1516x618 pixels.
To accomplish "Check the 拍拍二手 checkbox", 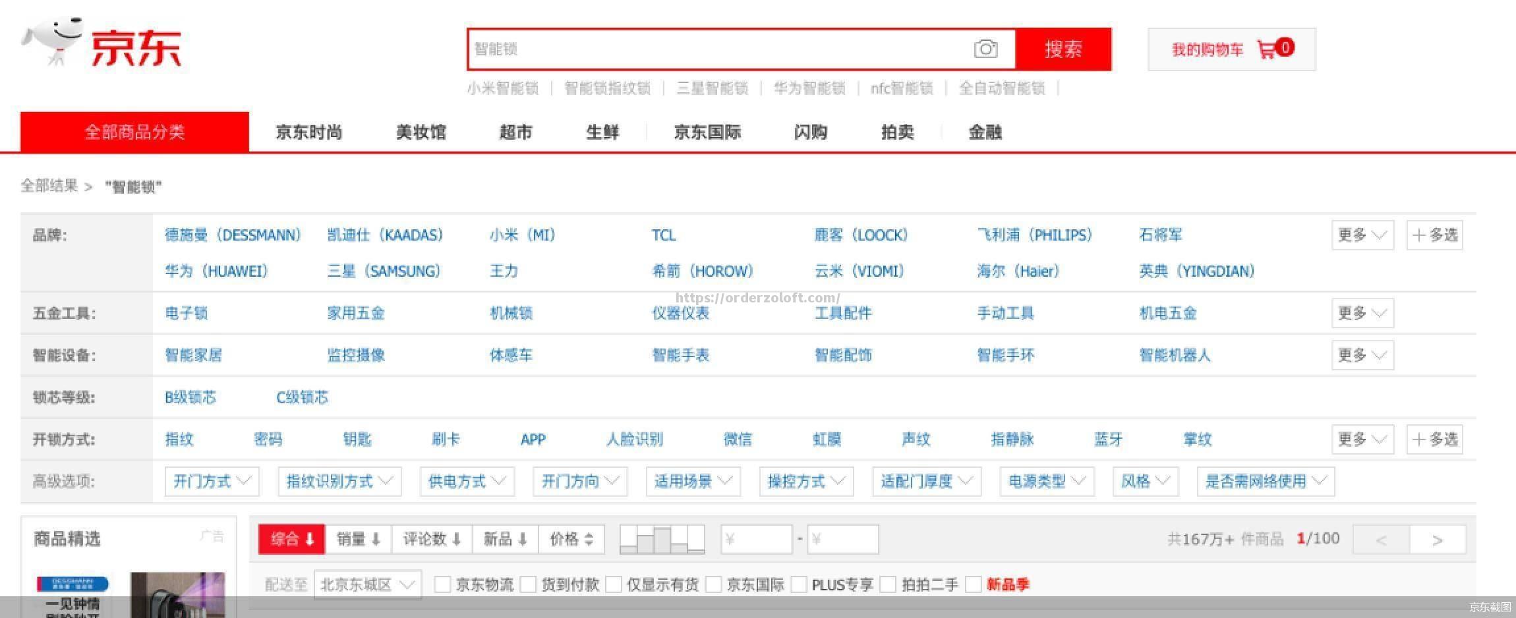I will point(888,584).
